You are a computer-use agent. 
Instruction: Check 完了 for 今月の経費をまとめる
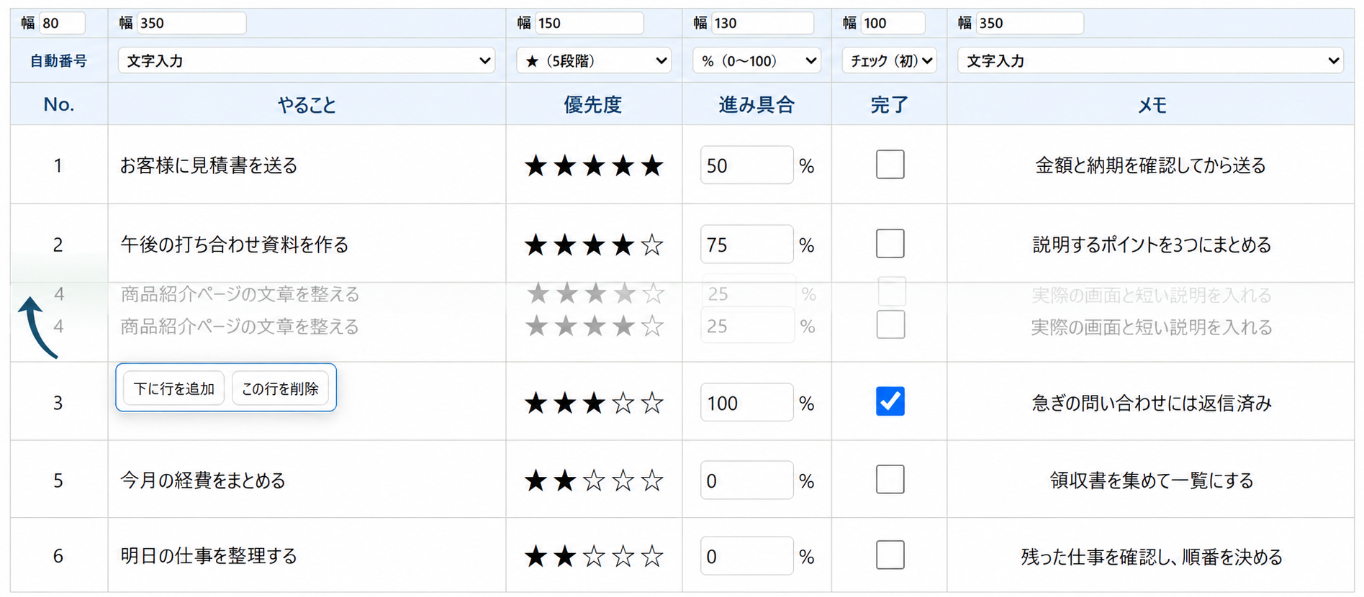[890, 479]
